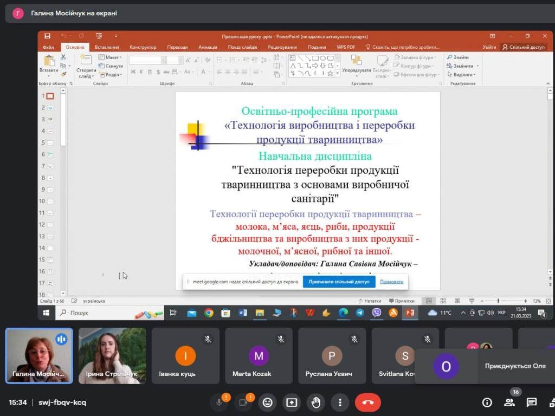The image size is (555, 416).
Task: Raise hand in Google Meet
Action: click(x=316, y=402)
